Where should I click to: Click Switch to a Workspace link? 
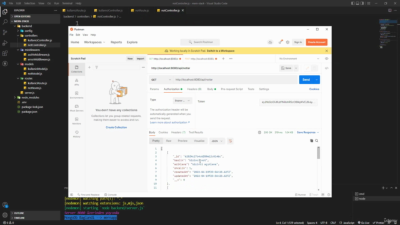point(221,51)
